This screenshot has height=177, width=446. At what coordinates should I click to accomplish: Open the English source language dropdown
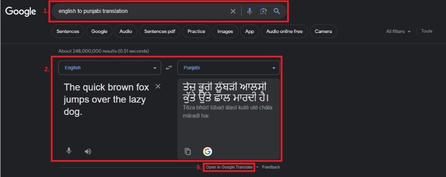click(110, 68)
